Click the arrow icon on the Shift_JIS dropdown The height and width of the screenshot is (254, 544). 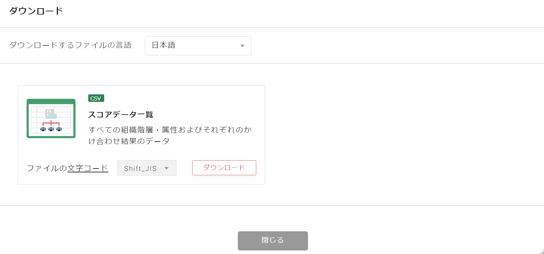167,168
